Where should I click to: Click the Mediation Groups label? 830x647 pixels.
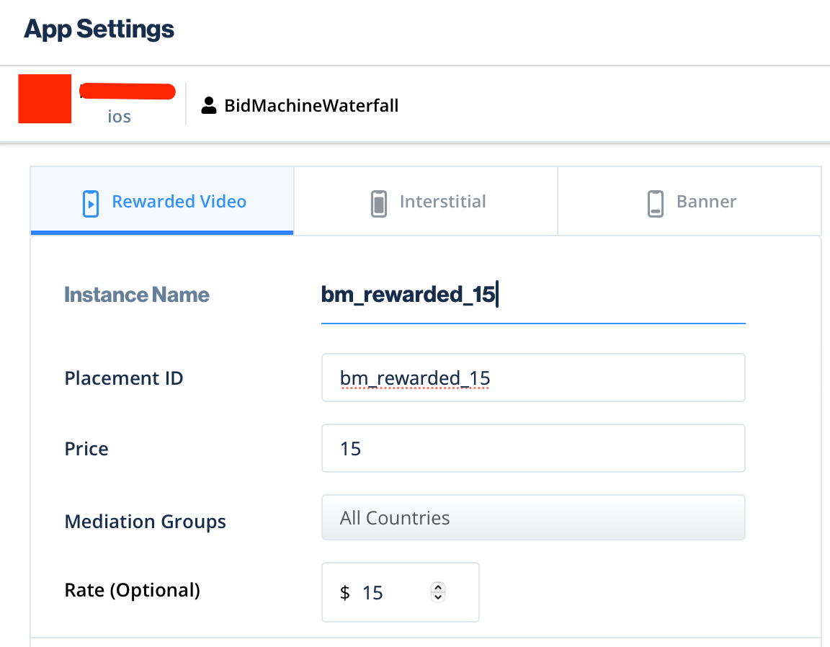click(x=146, y=522)
